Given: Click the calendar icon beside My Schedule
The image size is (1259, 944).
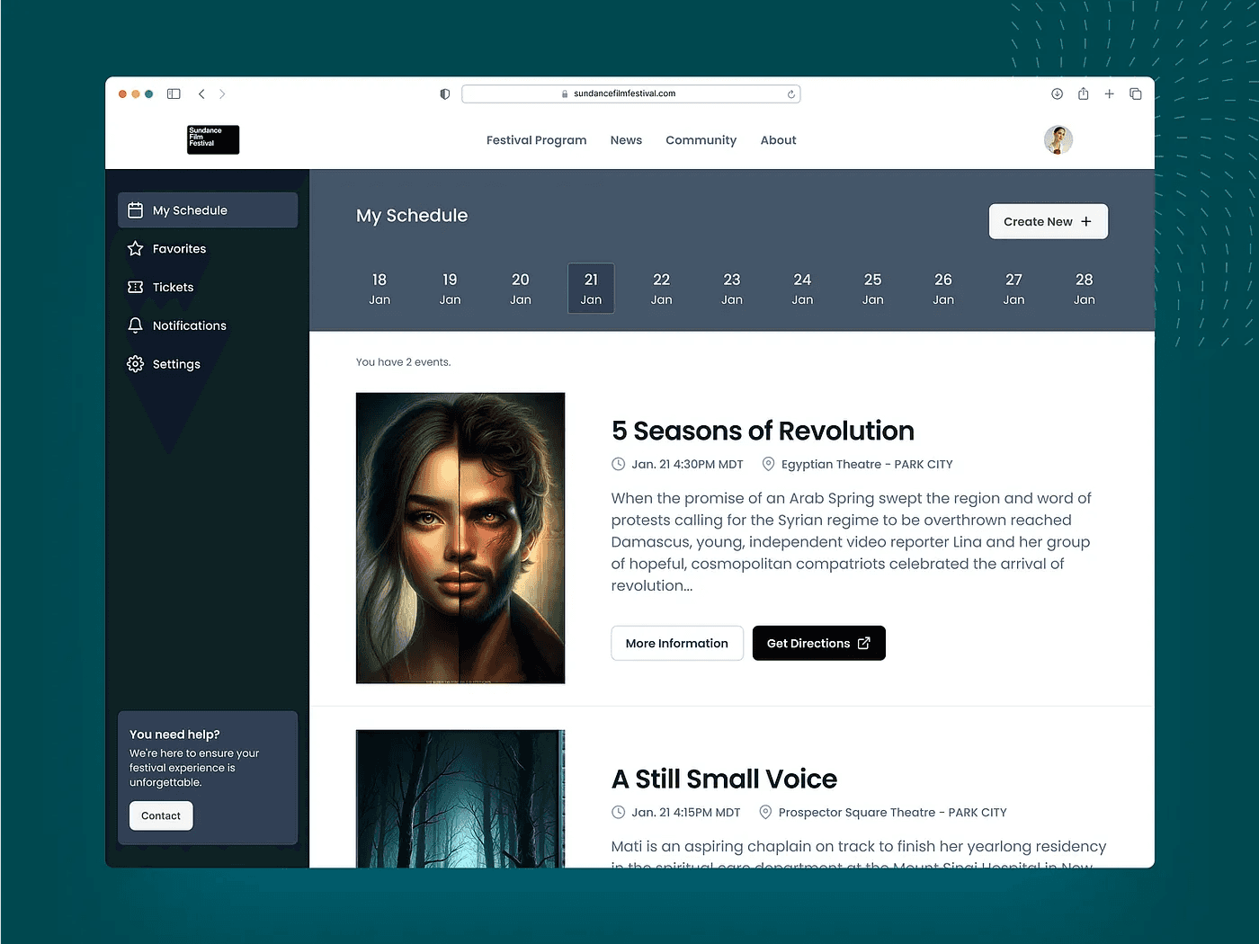Looking at the screenshot, I should (x=136, y=210).
